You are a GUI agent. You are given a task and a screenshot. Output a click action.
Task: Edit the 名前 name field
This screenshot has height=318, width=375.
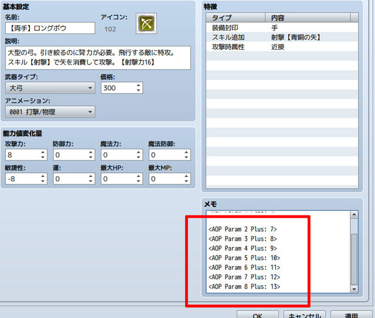click(x=50, y=28)
